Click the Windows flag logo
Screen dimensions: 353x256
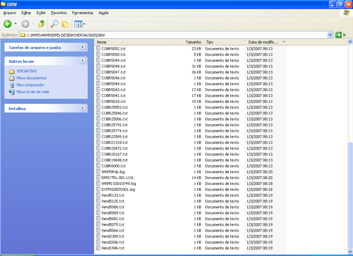pyautogui.click(x=346, y=13)
